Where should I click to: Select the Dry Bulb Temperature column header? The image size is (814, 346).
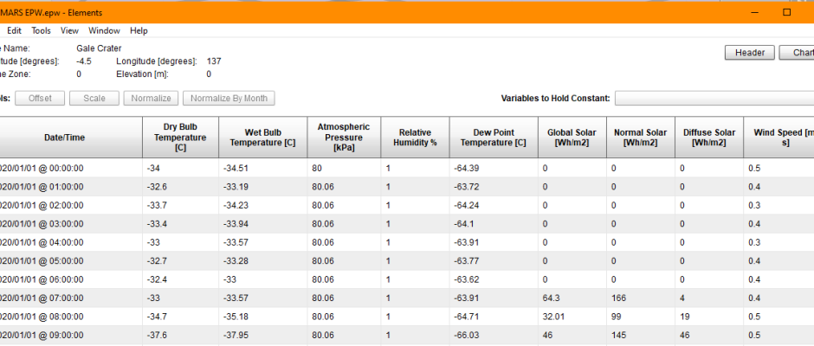(181, 138)
